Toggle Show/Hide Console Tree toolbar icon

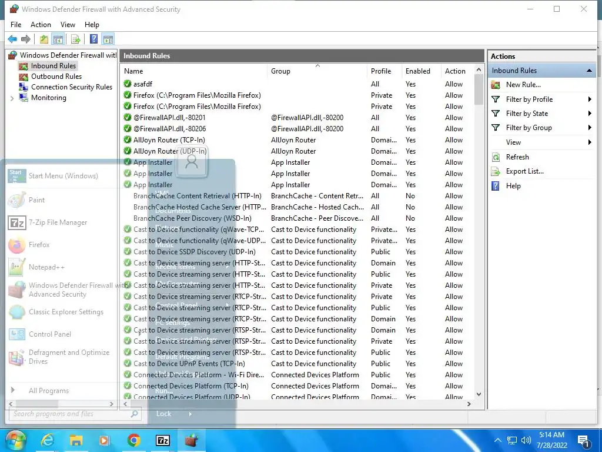pyautogui.click(x=58, y=39)
